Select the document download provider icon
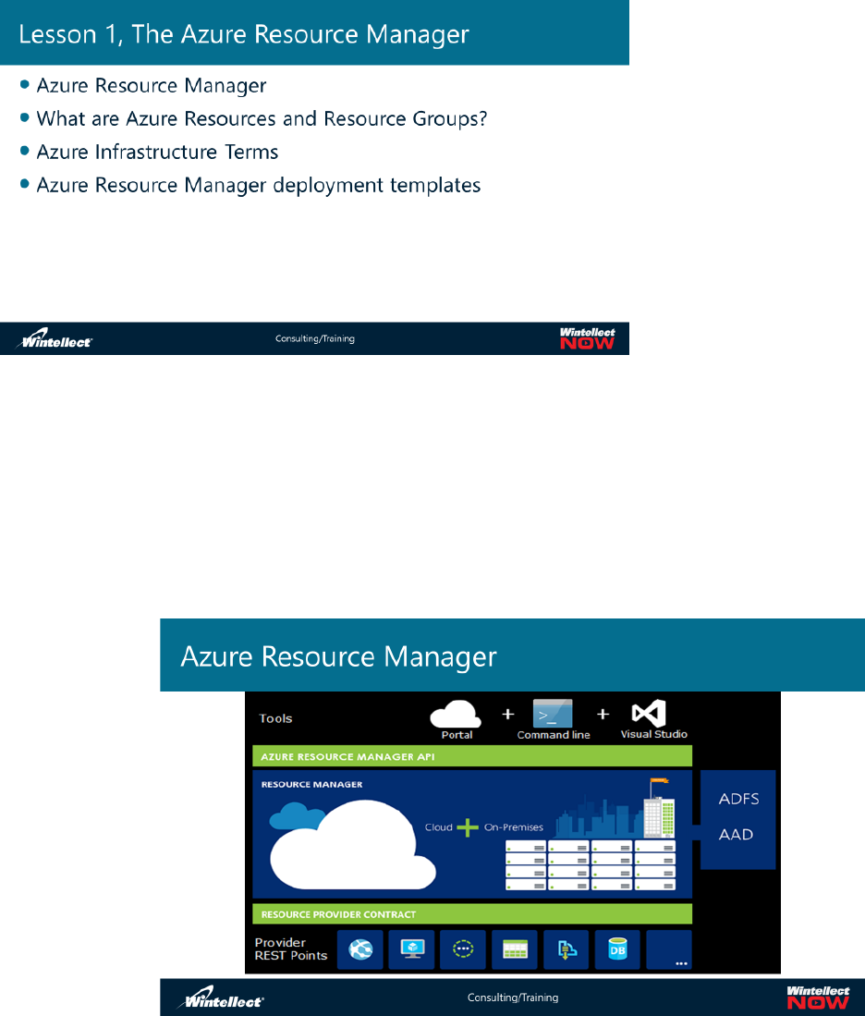Image resolution: width=865 pixels, height=1016 pixels. click(x=567, y=949)
